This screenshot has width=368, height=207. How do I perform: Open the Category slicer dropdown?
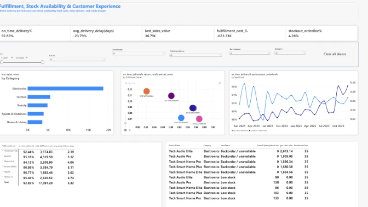pyautogui.click(x=290, y=53)
